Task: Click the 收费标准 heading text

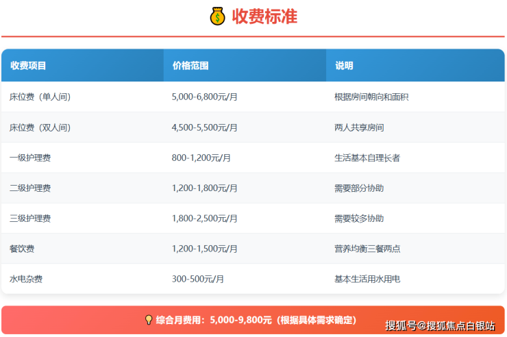Action: click(x=264, y=16)
